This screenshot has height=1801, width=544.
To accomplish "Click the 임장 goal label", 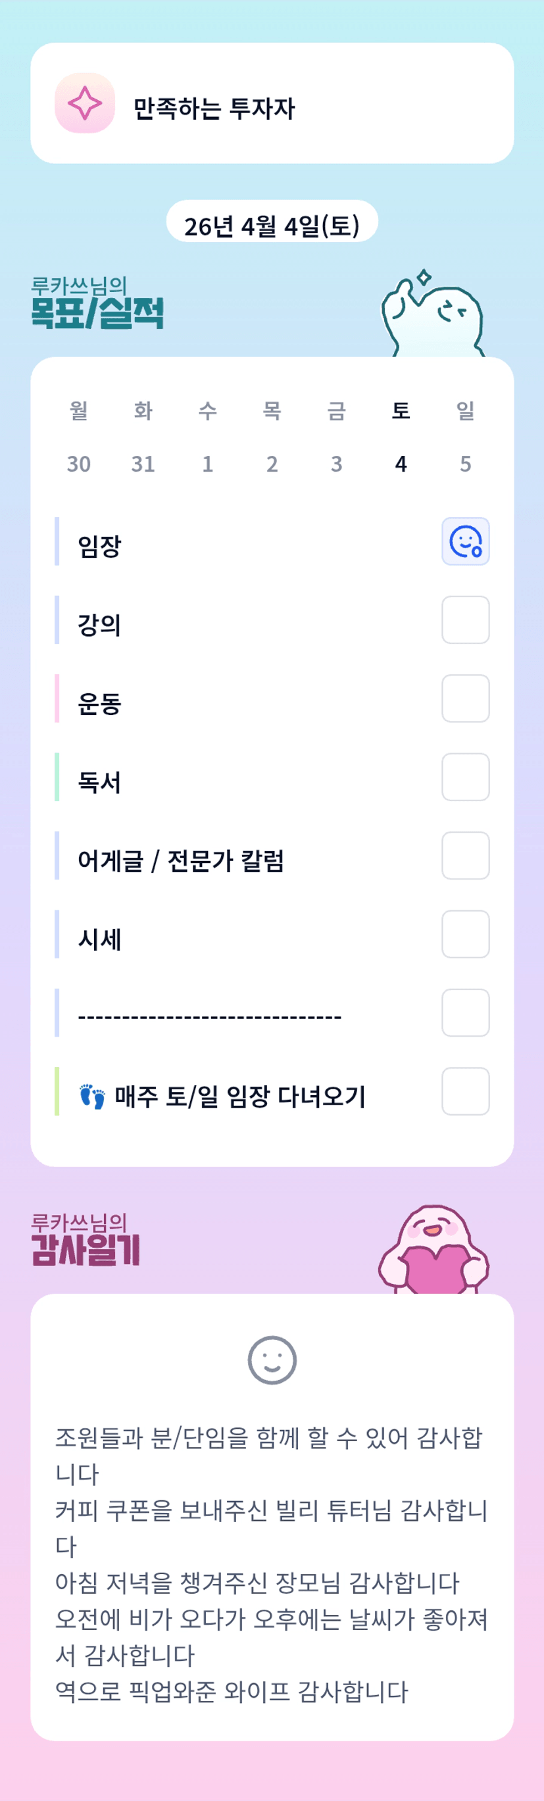I will tap(100, 546).
